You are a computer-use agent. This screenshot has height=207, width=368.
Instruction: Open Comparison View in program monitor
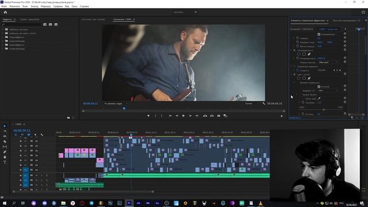click(x=225, y=116)
